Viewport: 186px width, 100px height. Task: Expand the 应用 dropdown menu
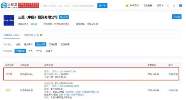[x=160, y=5]
